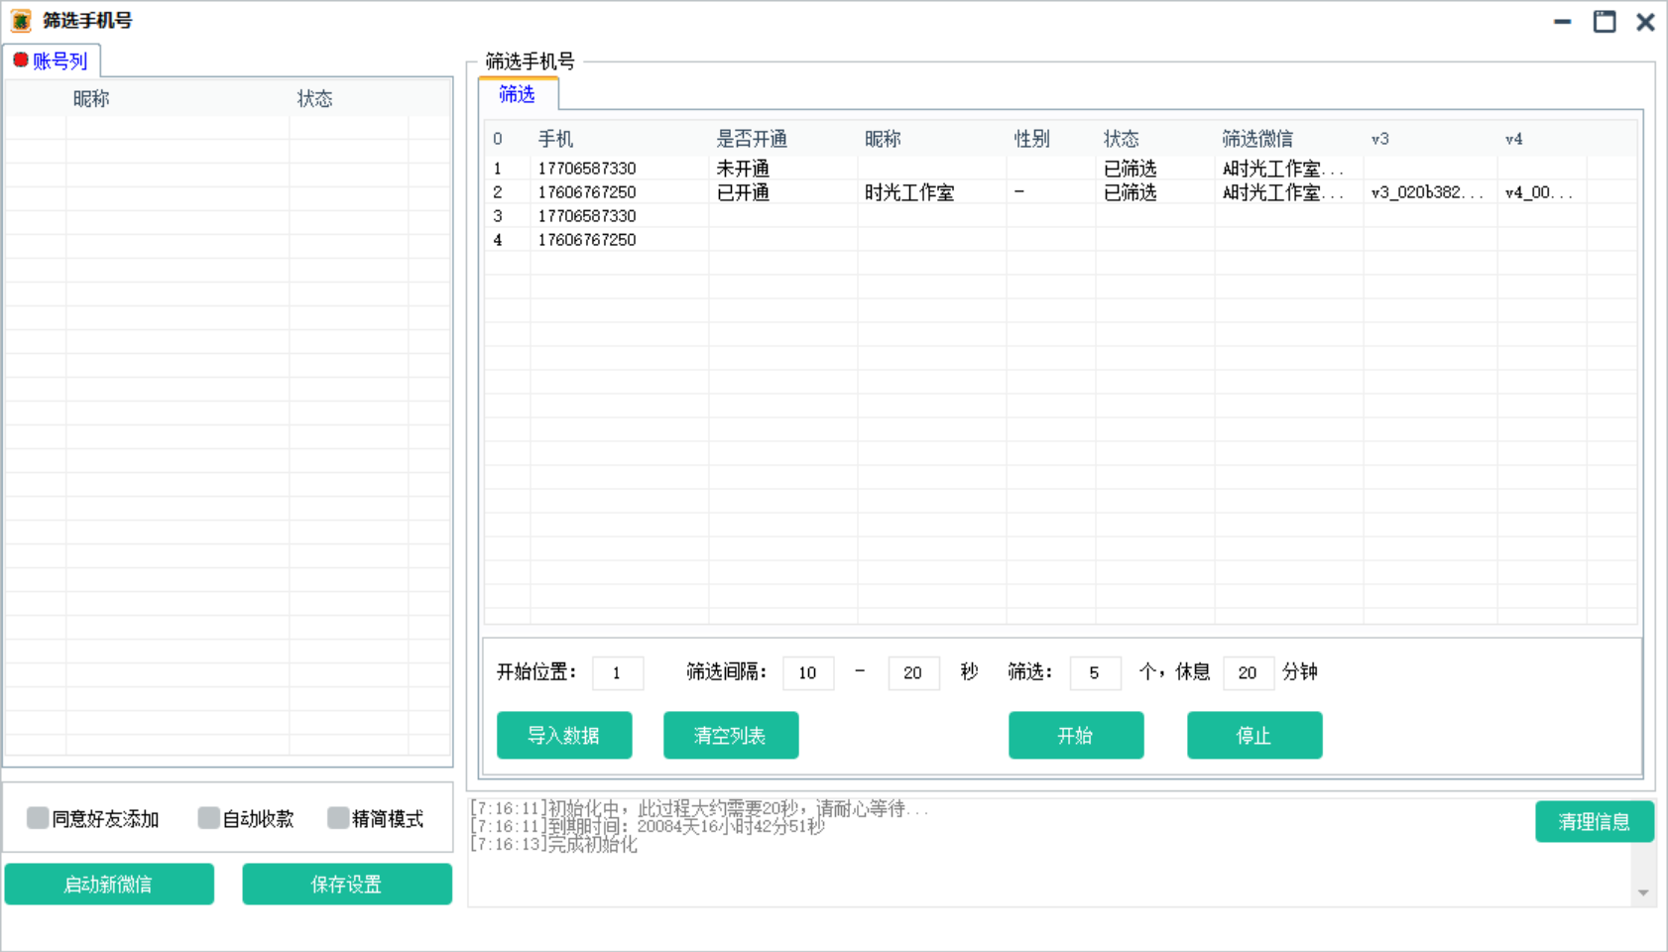The height and width of the screenshot is (952, 1668).
Task: Select row 2 with phone 17606767250
Action: [587, 192]
